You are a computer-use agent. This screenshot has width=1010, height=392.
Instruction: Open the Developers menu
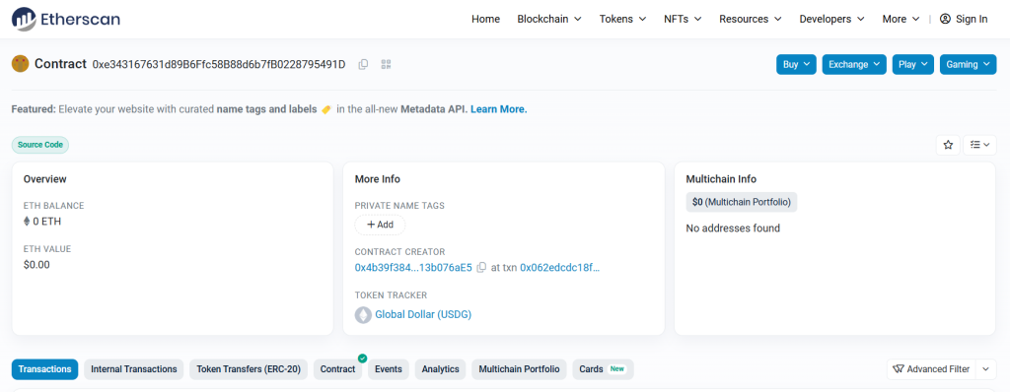tap(831, 20)
